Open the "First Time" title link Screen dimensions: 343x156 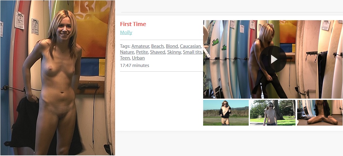[x=133, y=24]
